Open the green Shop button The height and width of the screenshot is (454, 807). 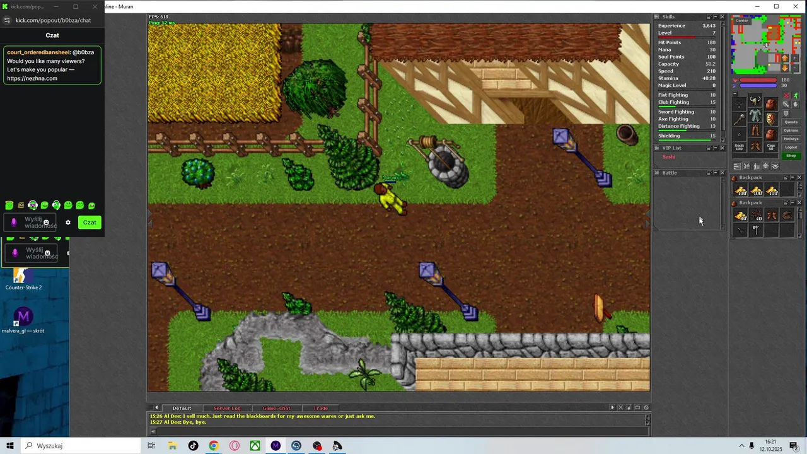coord(791,155)
